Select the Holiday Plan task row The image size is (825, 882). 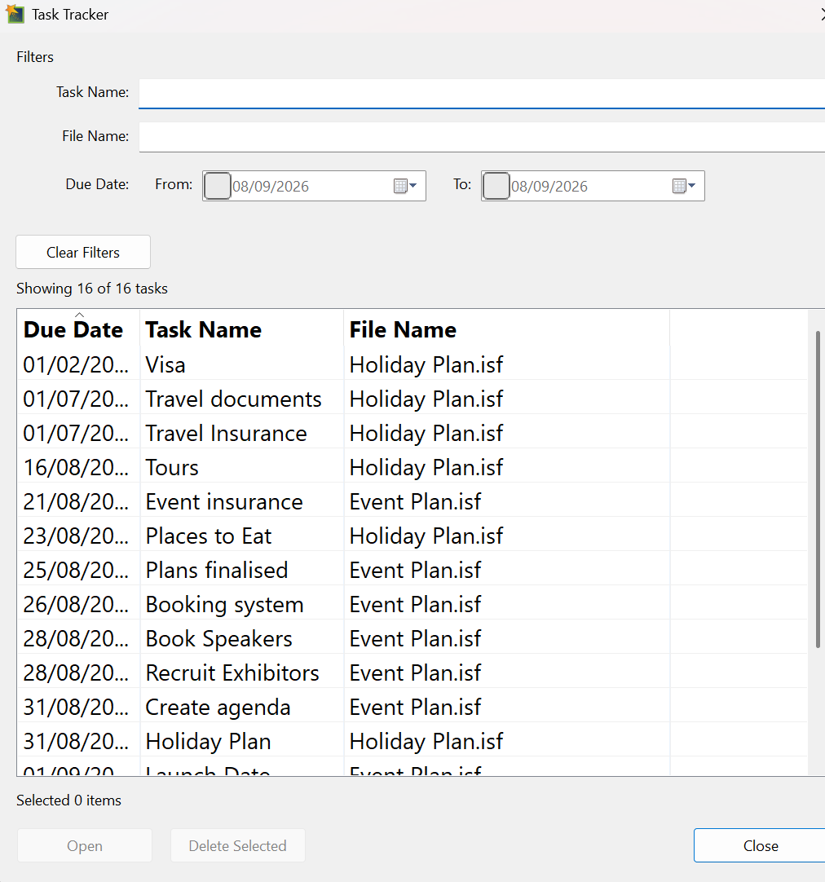click(x=412, y=742)
